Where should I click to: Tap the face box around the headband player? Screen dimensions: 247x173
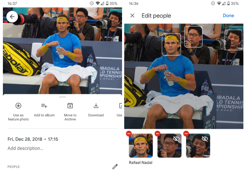tap(171, 44)
